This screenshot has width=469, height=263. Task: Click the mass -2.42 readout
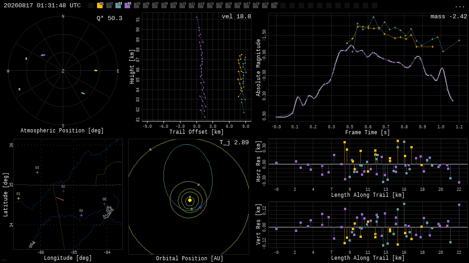(449, 16)
